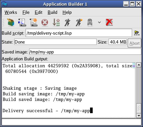This screenshot has height=127, width=143.
Task: Click the LW logo in title bar
Action: 5,4
